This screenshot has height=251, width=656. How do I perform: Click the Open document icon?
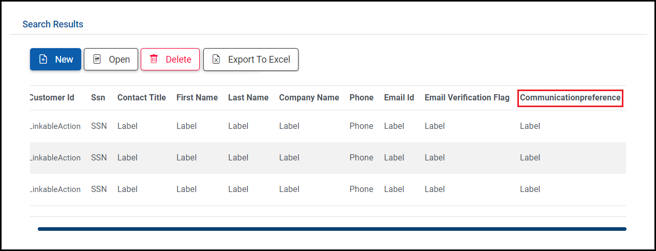click(x=97, y=60)
